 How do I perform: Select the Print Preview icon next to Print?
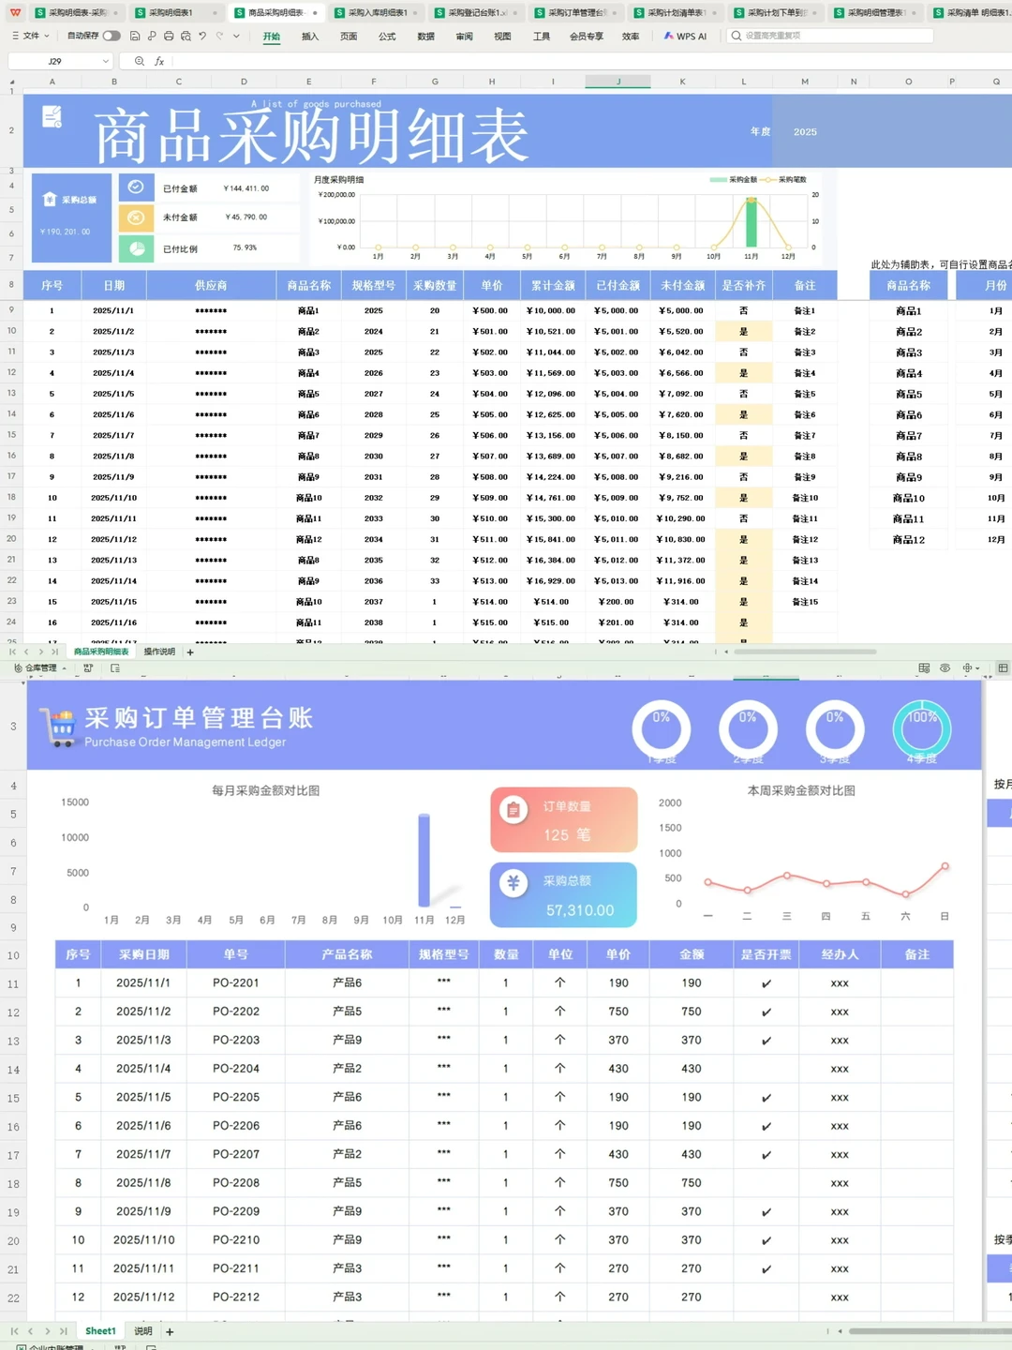pyautogui.click(x=186, y=36)
